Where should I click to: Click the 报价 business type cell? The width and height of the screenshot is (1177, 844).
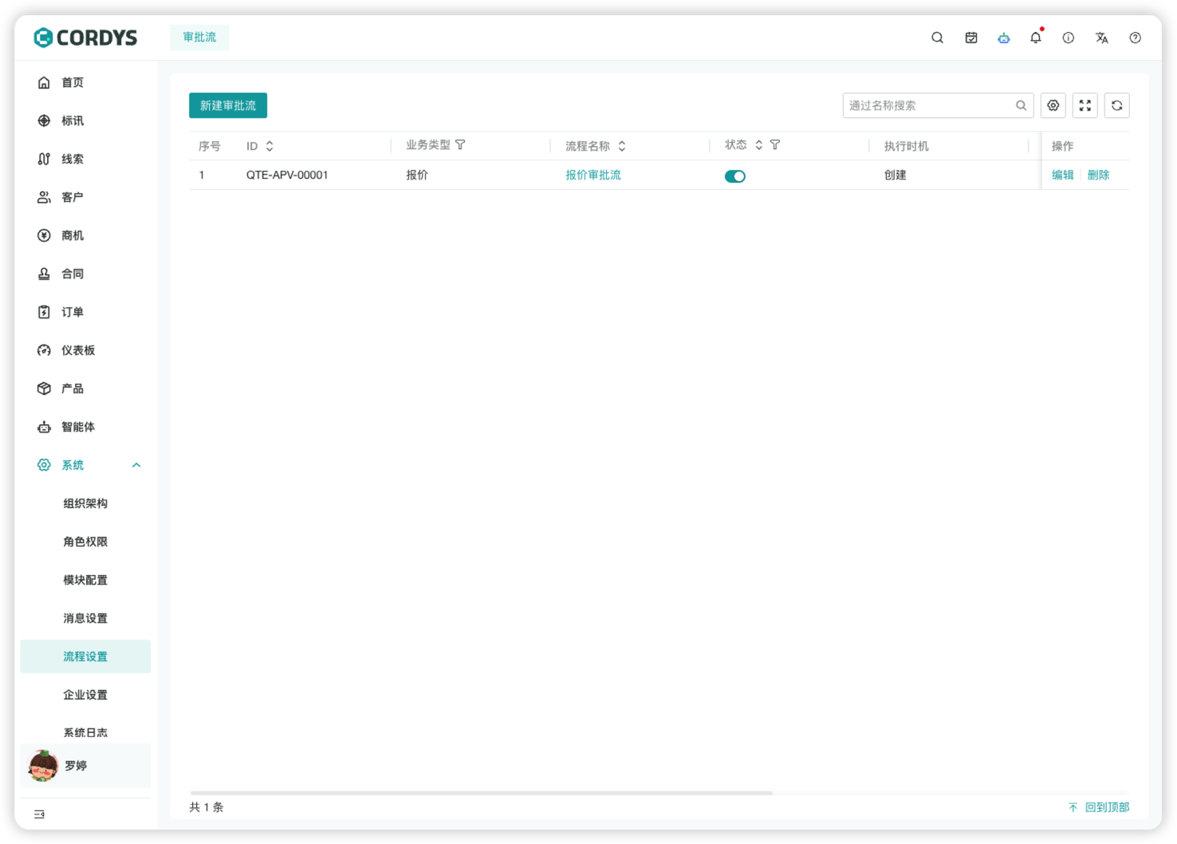pos(417,175)
